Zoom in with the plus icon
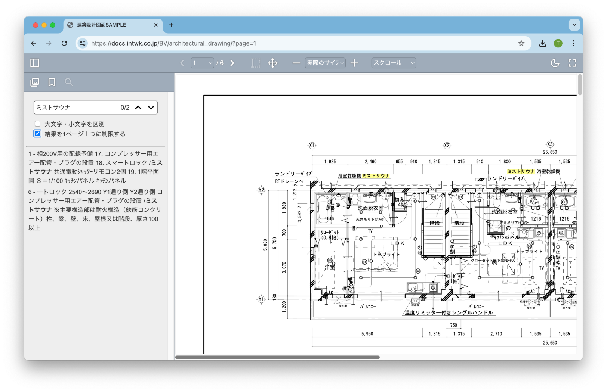The height and width of the screenshot is (392, 607). (354, 63)
